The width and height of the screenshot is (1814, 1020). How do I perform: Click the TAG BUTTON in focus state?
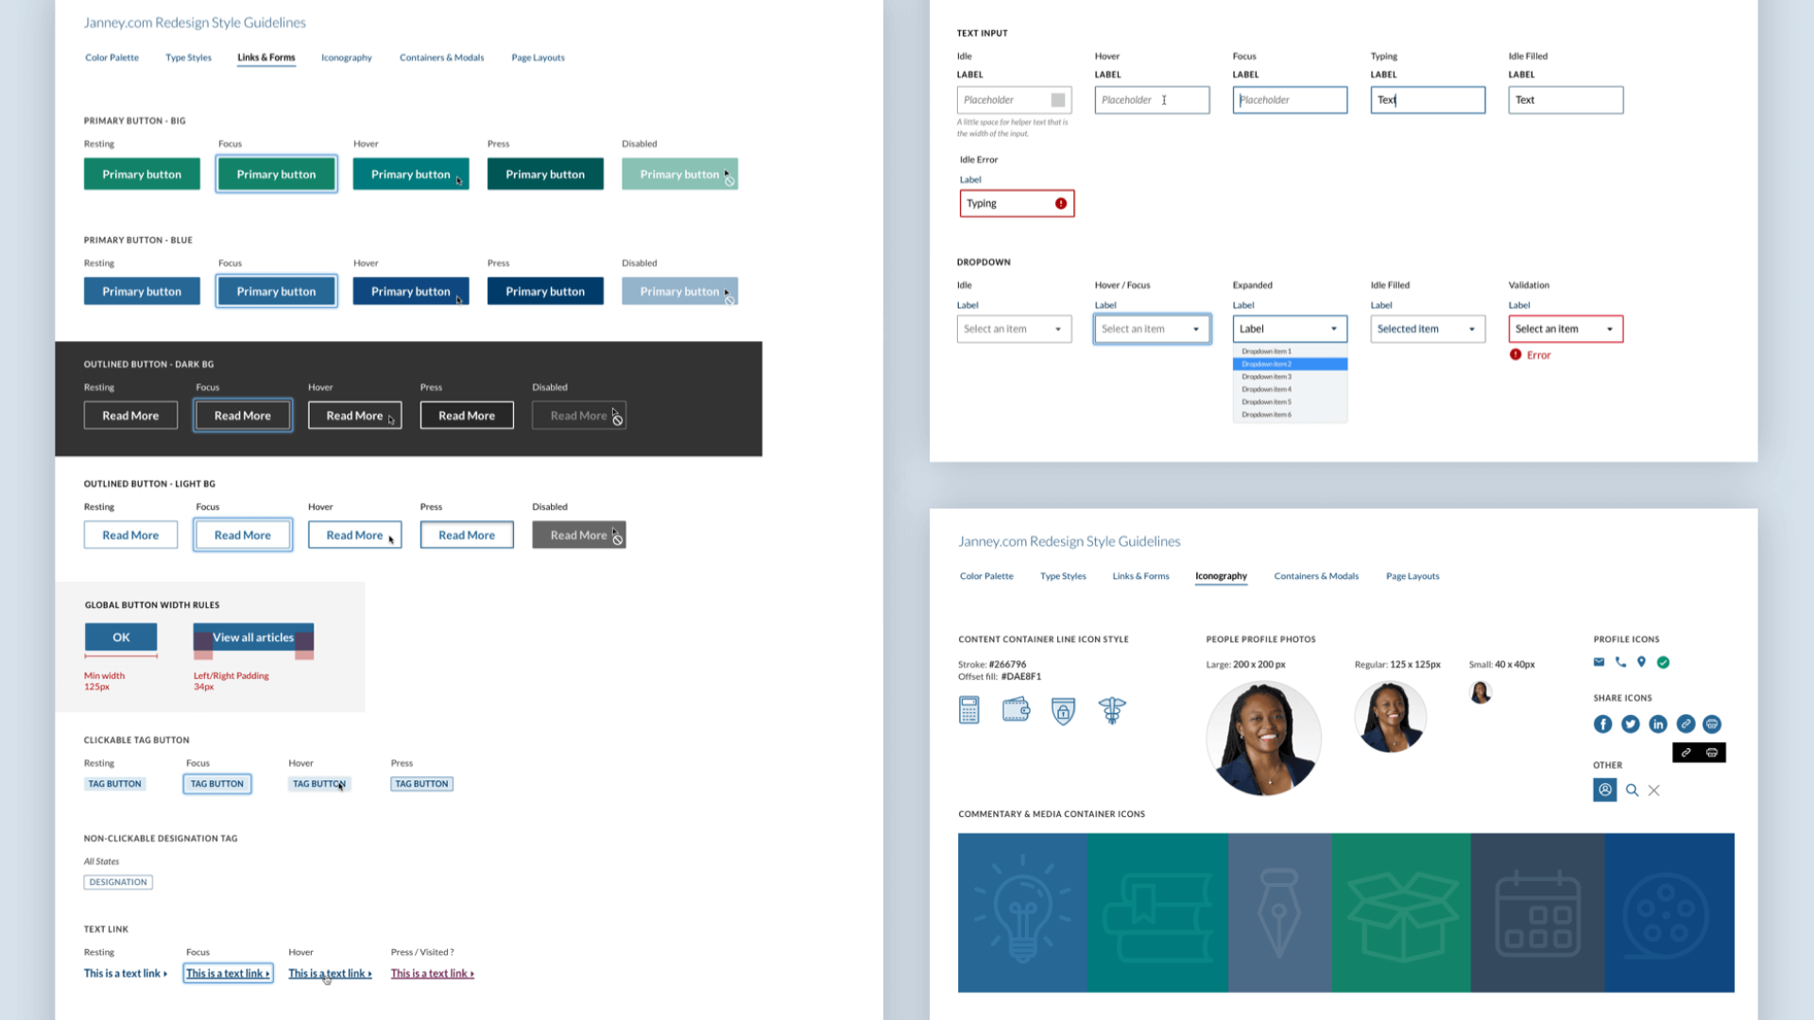point(216,782)
